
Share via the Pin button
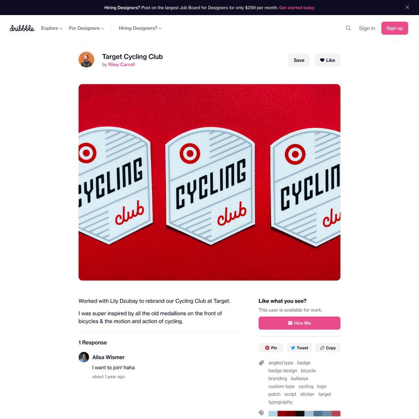pyautogui.click(x=271, y=348)
